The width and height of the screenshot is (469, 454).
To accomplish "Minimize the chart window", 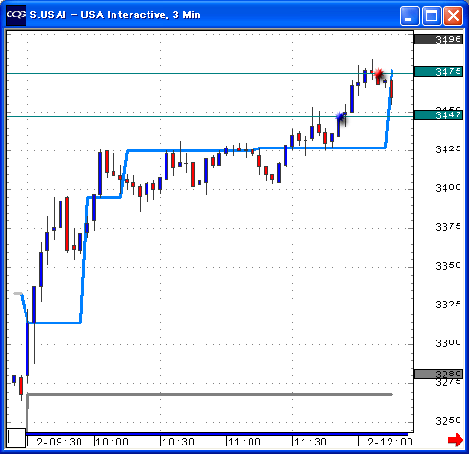I will tap(409, 15).
